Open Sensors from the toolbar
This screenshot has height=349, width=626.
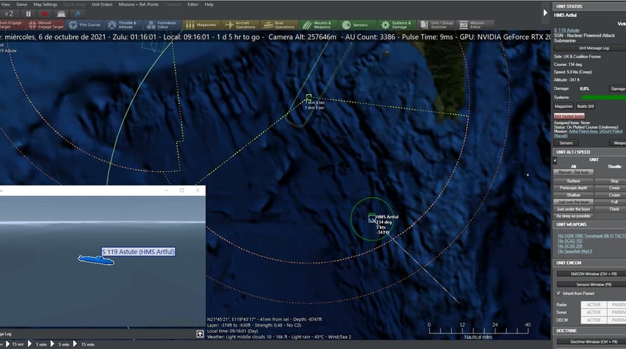tap(356, 25)
